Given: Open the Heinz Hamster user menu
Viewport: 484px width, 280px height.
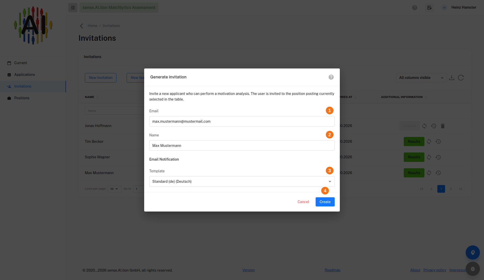Looking at the screenshot, I should (459, 8).
